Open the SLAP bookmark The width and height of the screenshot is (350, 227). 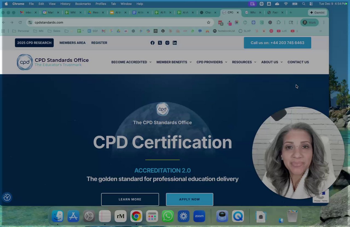tap(245, 31)
